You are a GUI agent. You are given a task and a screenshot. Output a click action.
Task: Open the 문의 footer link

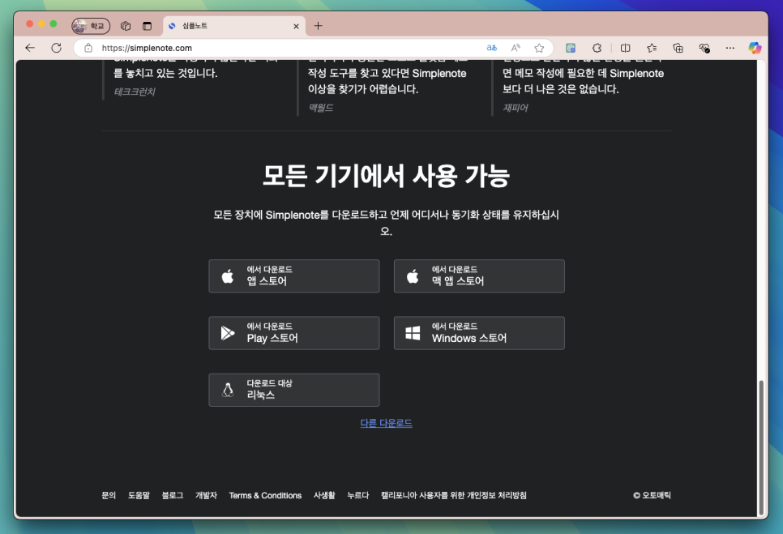point(109,495)
